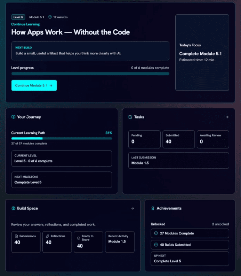Select the Next Milestone card
This screenshot has height=276, width=241.
coord(62,180)
